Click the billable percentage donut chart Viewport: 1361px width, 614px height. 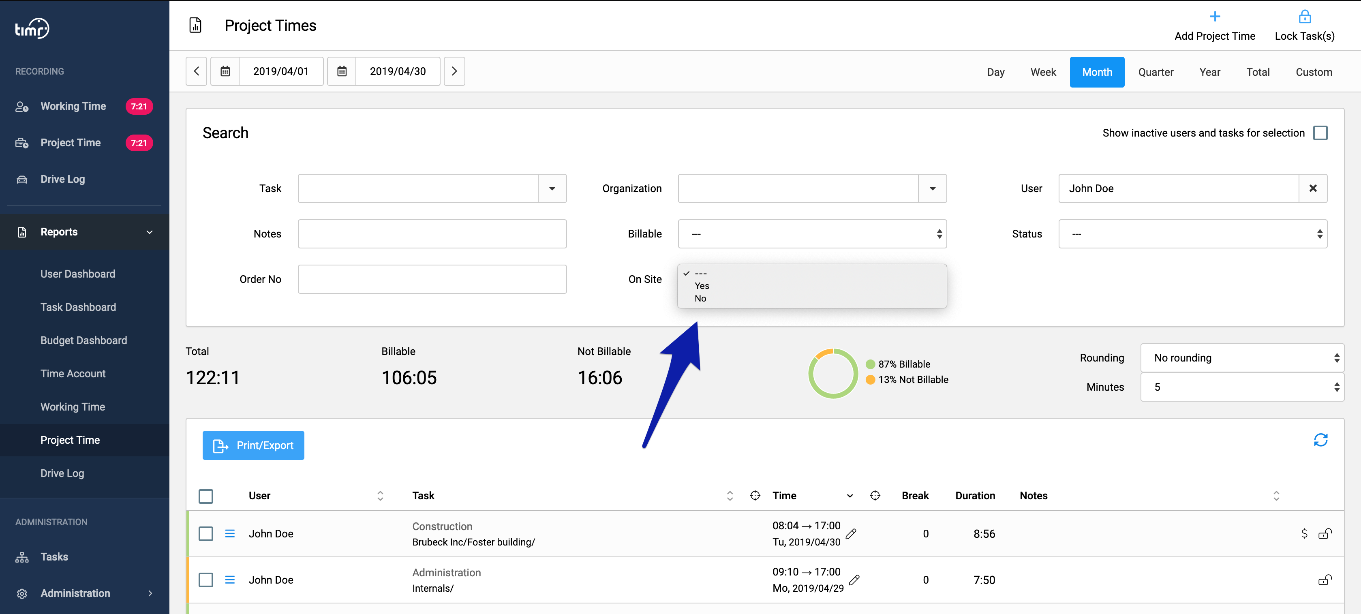point(832,373)
